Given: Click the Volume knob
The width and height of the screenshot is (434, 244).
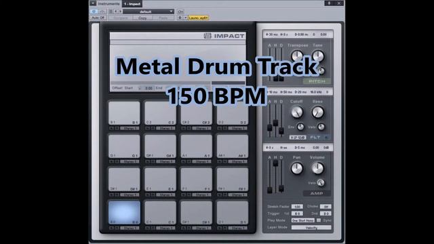Looking at the screenshot, I should tap(318, 168).
